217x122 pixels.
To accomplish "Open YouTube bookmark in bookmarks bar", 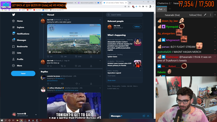I will pyautogui.click(x=37, y=10).
